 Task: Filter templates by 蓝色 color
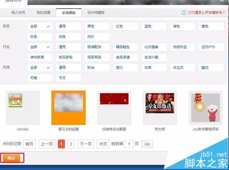click(x=154, y=26)
